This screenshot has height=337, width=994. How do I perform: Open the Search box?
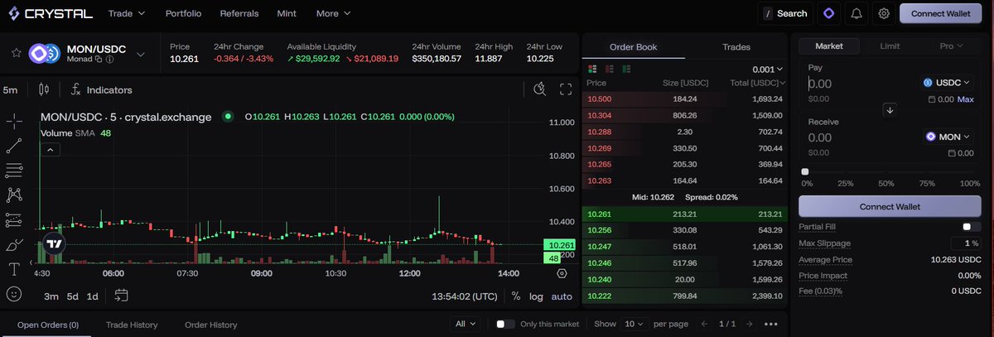click(785, 13)
